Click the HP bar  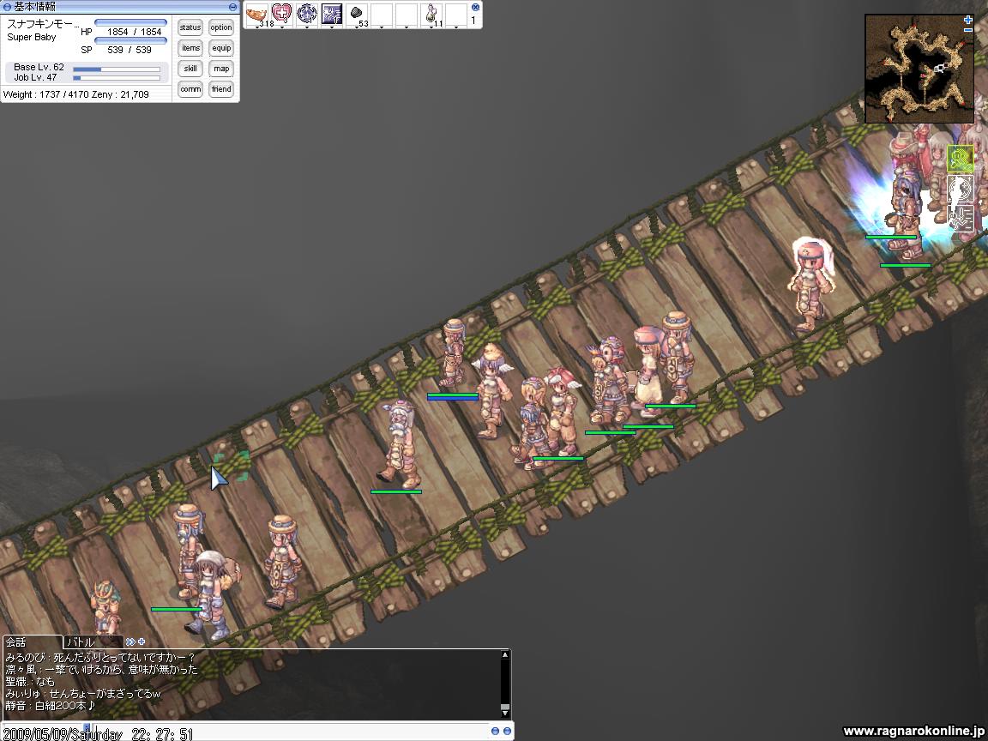[130, 22]
